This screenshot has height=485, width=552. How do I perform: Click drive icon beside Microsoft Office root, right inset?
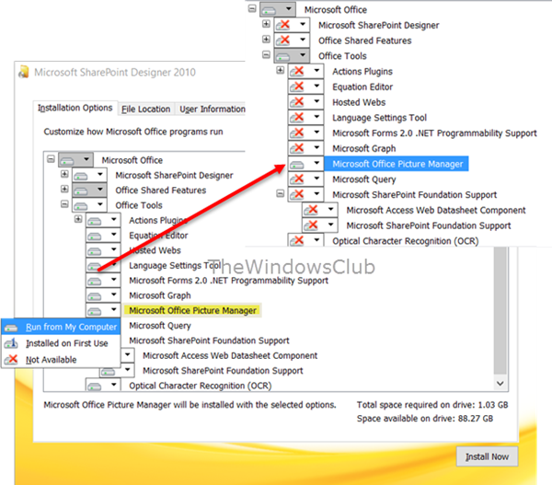[x=269, y=10]
